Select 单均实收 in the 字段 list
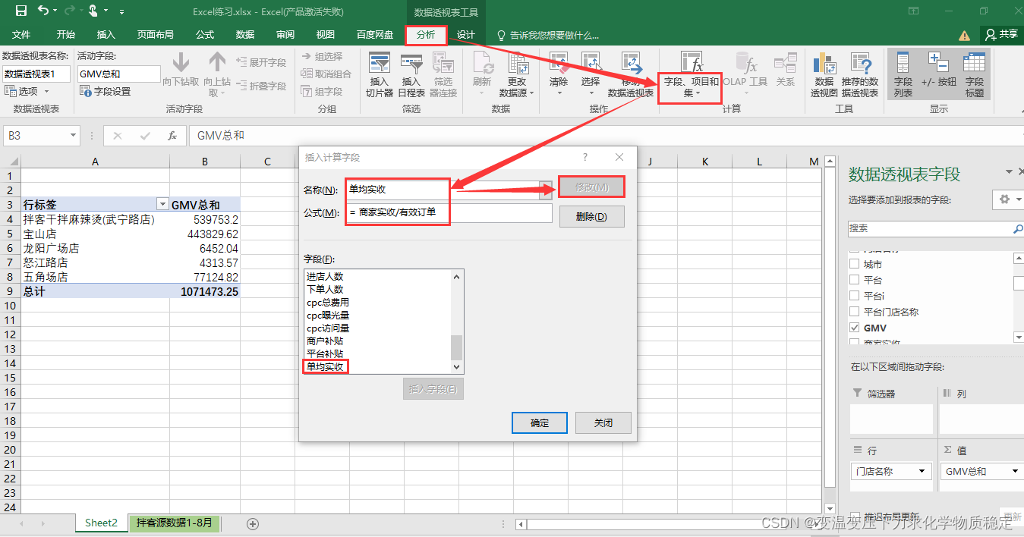Image resolution: width=1024 pixels, height=537 pixels. [326, 367]
